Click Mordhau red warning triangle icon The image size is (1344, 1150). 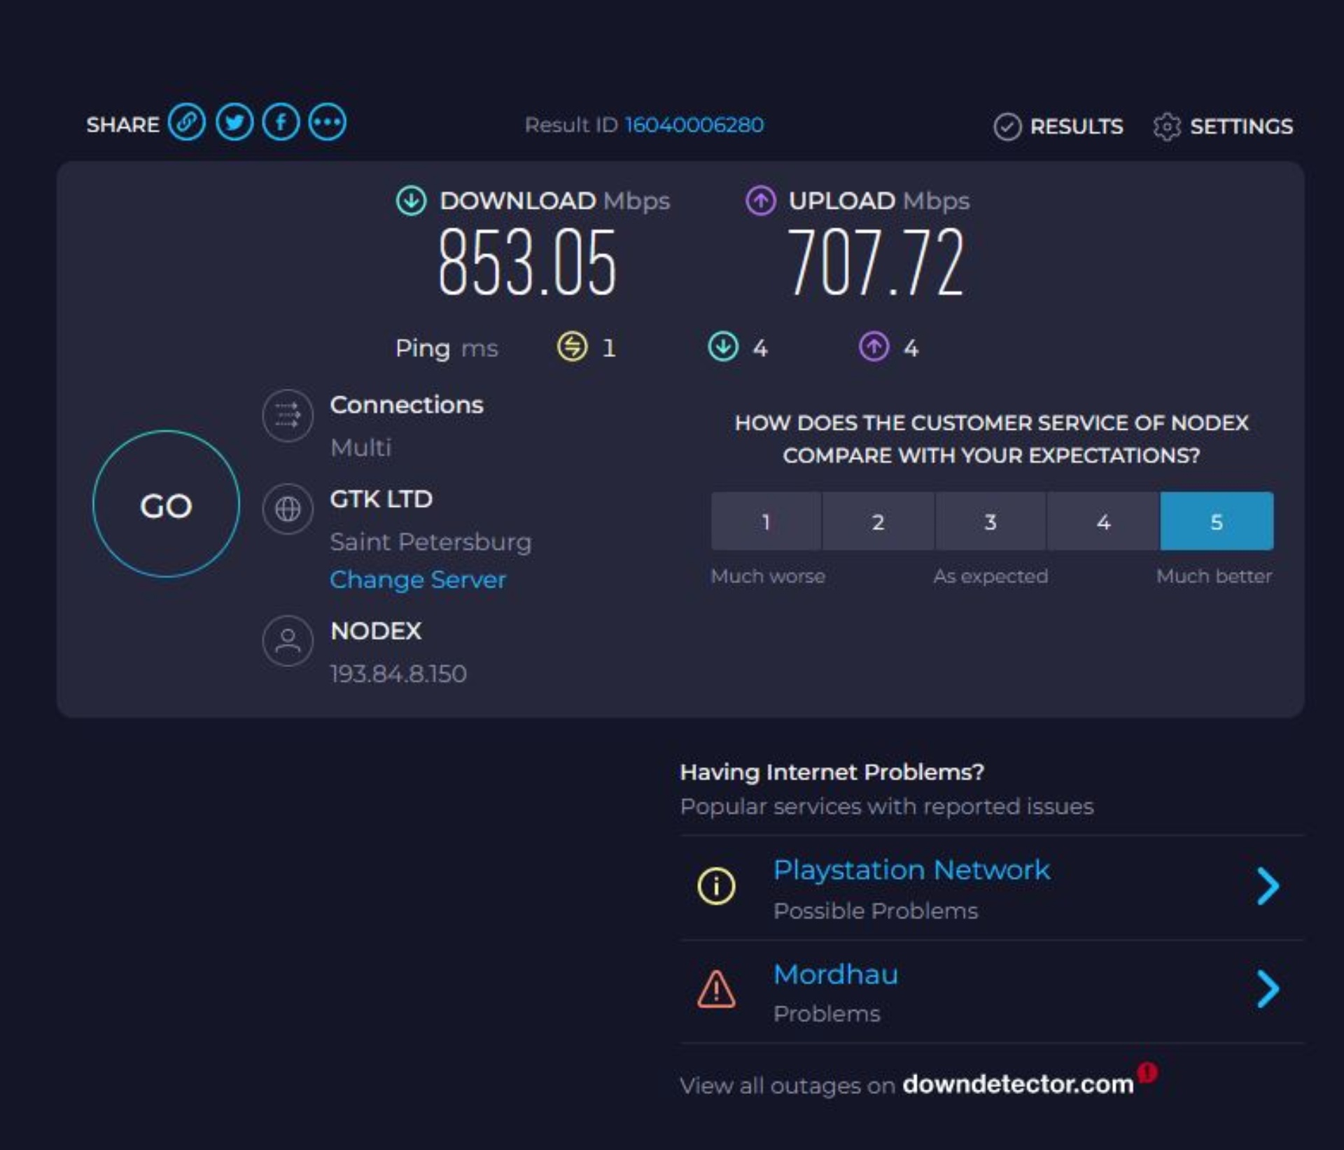tap(716, 989)
